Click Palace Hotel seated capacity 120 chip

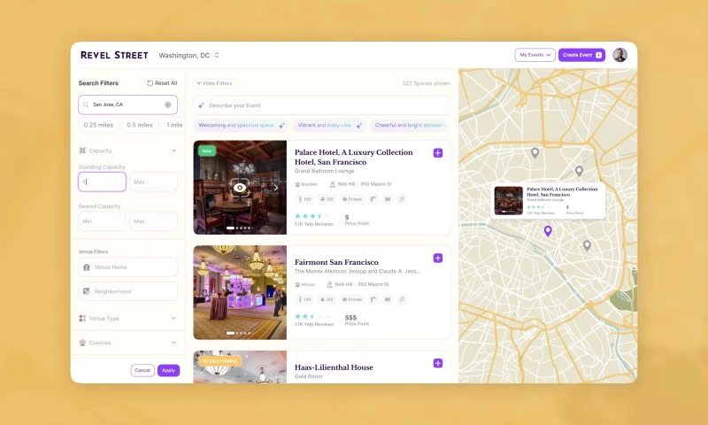pos(327,199)
